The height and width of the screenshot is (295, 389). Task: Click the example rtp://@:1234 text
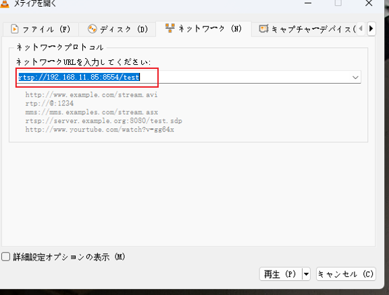point(49,103)
